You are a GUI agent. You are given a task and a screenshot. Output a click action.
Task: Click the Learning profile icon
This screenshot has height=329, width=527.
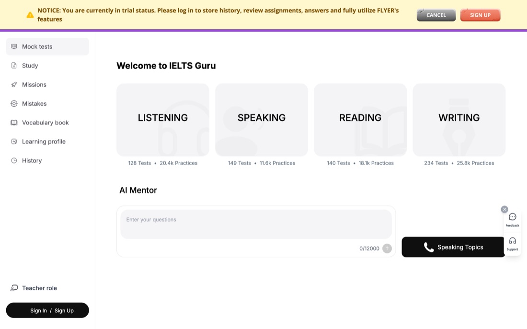click(x=14, y=141)
